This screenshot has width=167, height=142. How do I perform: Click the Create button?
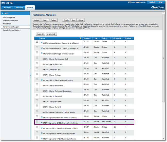coord(66,20)
